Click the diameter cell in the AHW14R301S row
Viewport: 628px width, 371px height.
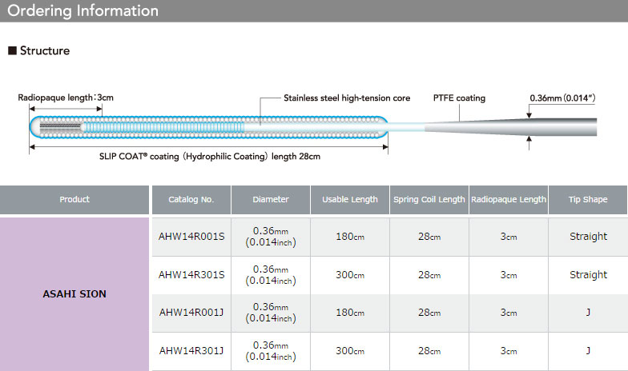(x=271, y=275)
